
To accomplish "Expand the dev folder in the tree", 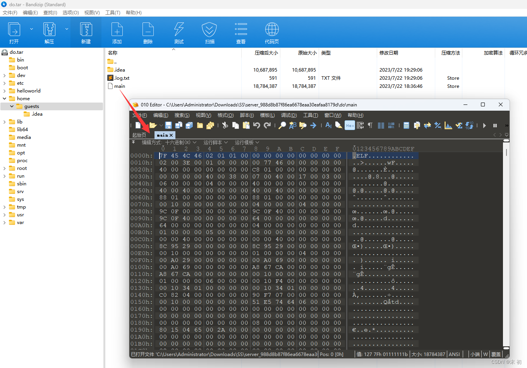I will (5, 75).
